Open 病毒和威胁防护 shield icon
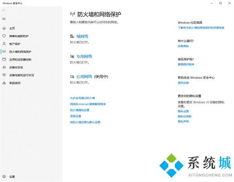The width and height of the screenshot is (234, 182). [x=4, y=36]
